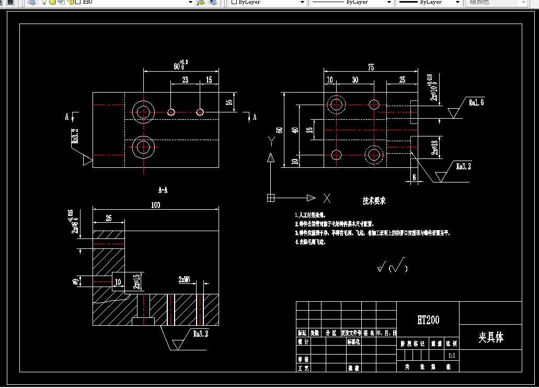The image size is (539, 388).
Task: Select the 夹具体 title text
Action: coord(491,337)
